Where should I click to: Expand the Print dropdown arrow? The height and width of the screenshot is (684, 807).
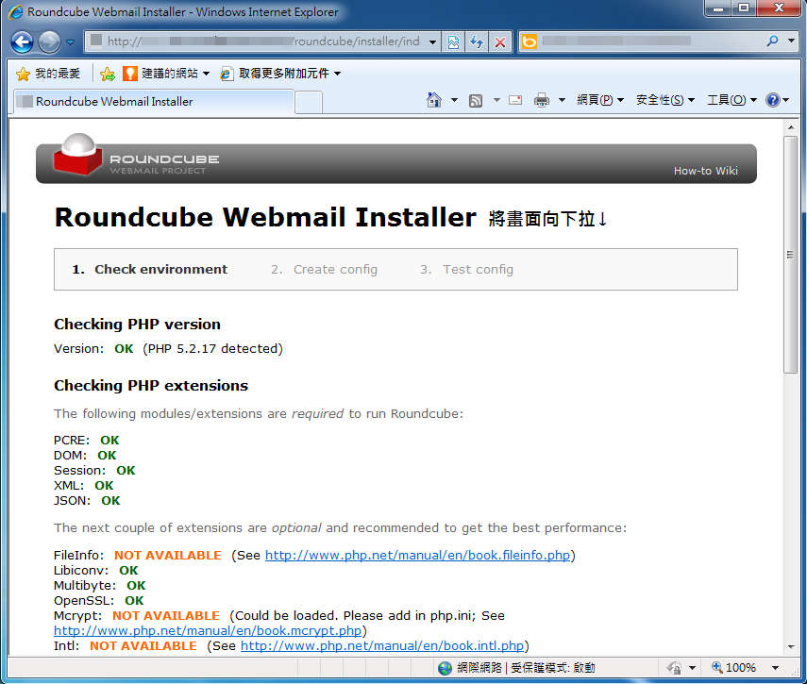(x=562, y=100)
